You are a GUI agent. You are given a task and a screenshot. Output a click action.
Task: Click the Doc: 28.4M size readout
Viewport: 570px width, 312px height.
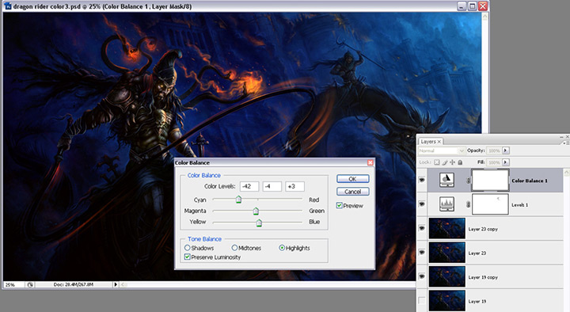[73, 285]
